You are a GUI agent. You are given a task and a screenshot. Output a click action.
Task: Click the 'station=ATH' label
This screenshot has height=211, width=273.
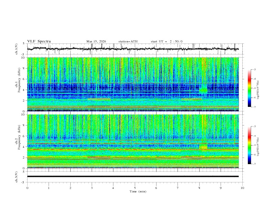pos(128,41)
